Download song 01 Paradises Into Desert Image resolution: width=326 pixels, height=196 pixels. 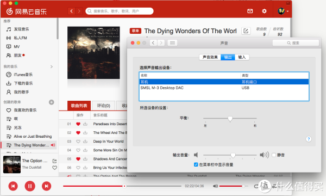(x=85, y=124)
